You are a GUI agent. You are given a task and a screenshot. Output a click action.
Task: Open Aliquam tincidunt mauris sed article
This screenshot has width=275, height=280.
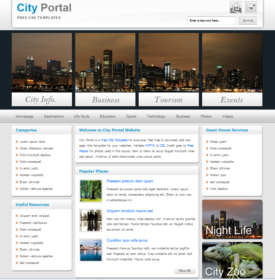[x=130, y=211]
